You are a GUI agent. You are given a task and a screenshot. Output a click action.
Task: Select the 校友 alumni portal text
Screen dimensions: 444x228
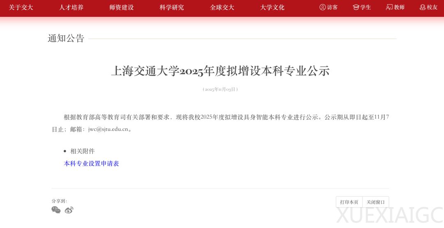coord(432,7)
